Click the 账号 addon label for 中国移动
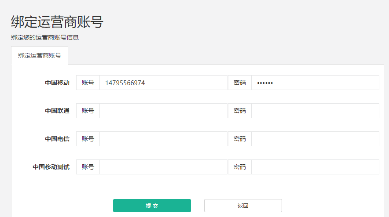This screenshot has height=217, width=389. pos(88,83)
